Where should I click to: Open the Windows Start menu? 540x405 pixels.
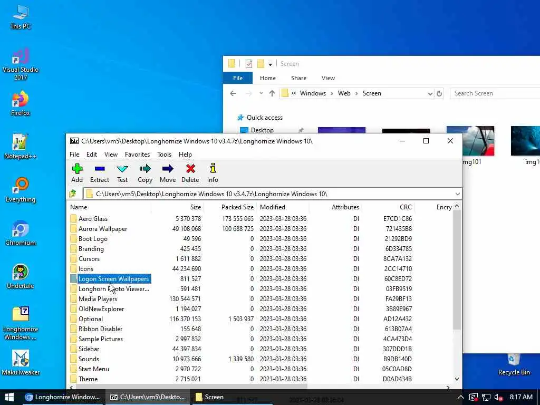point(9,397)
